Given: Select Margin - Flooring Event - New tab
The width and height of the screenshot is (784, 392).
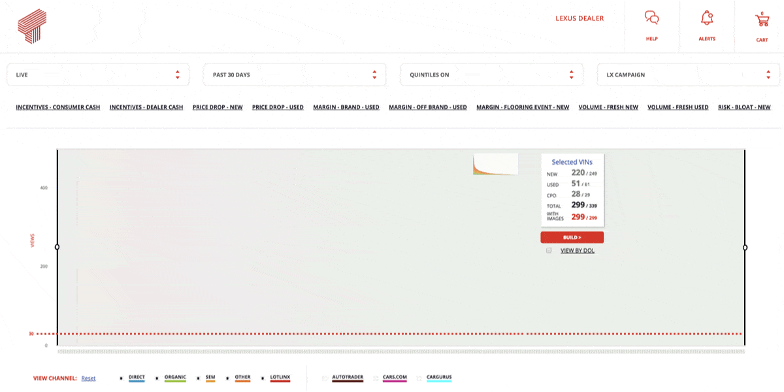Looking at the screenshot, I should (x=523, y=107).
